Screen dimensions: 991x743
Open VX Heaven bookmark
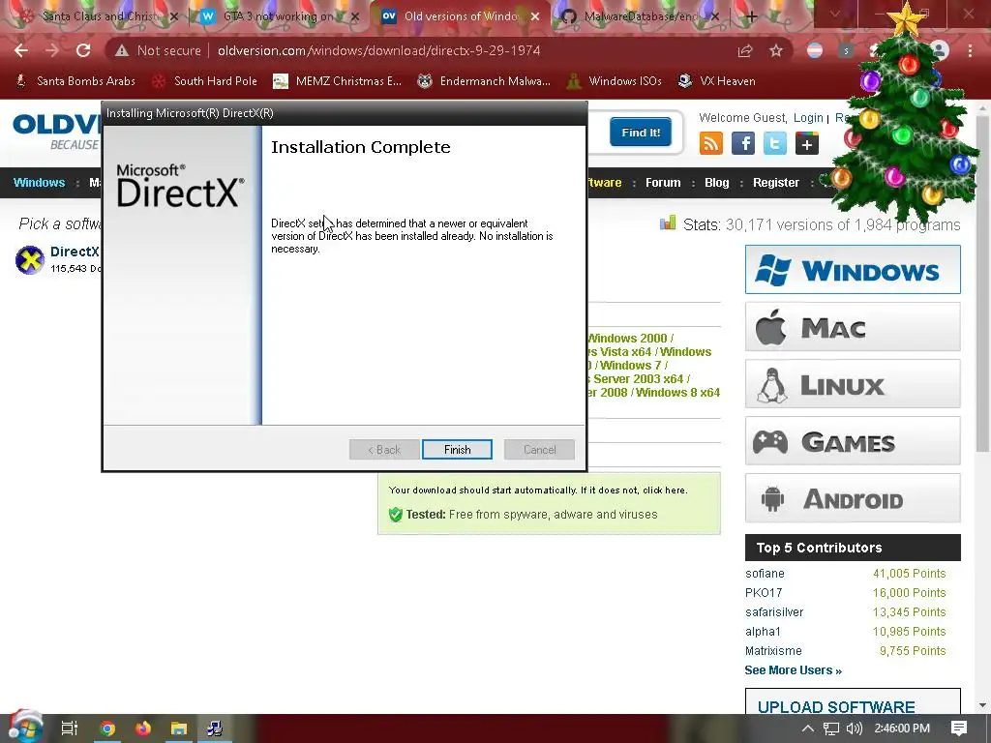(717, 81)
